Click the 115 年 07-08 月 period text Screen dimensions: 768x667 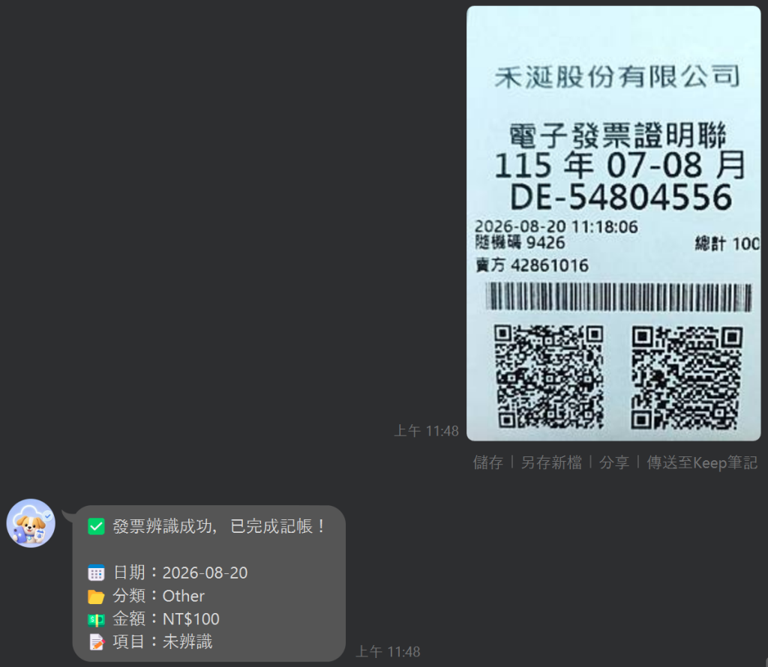coord(619,166)
